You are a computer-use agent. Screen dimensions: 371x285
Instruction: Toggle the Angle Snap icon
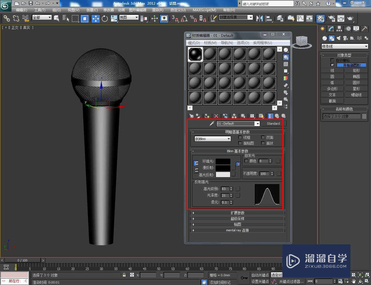coord(184,19)
